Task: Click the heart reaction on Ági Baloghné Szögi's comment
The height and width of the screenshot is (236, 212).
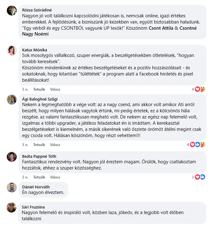Action: point(192,144)
